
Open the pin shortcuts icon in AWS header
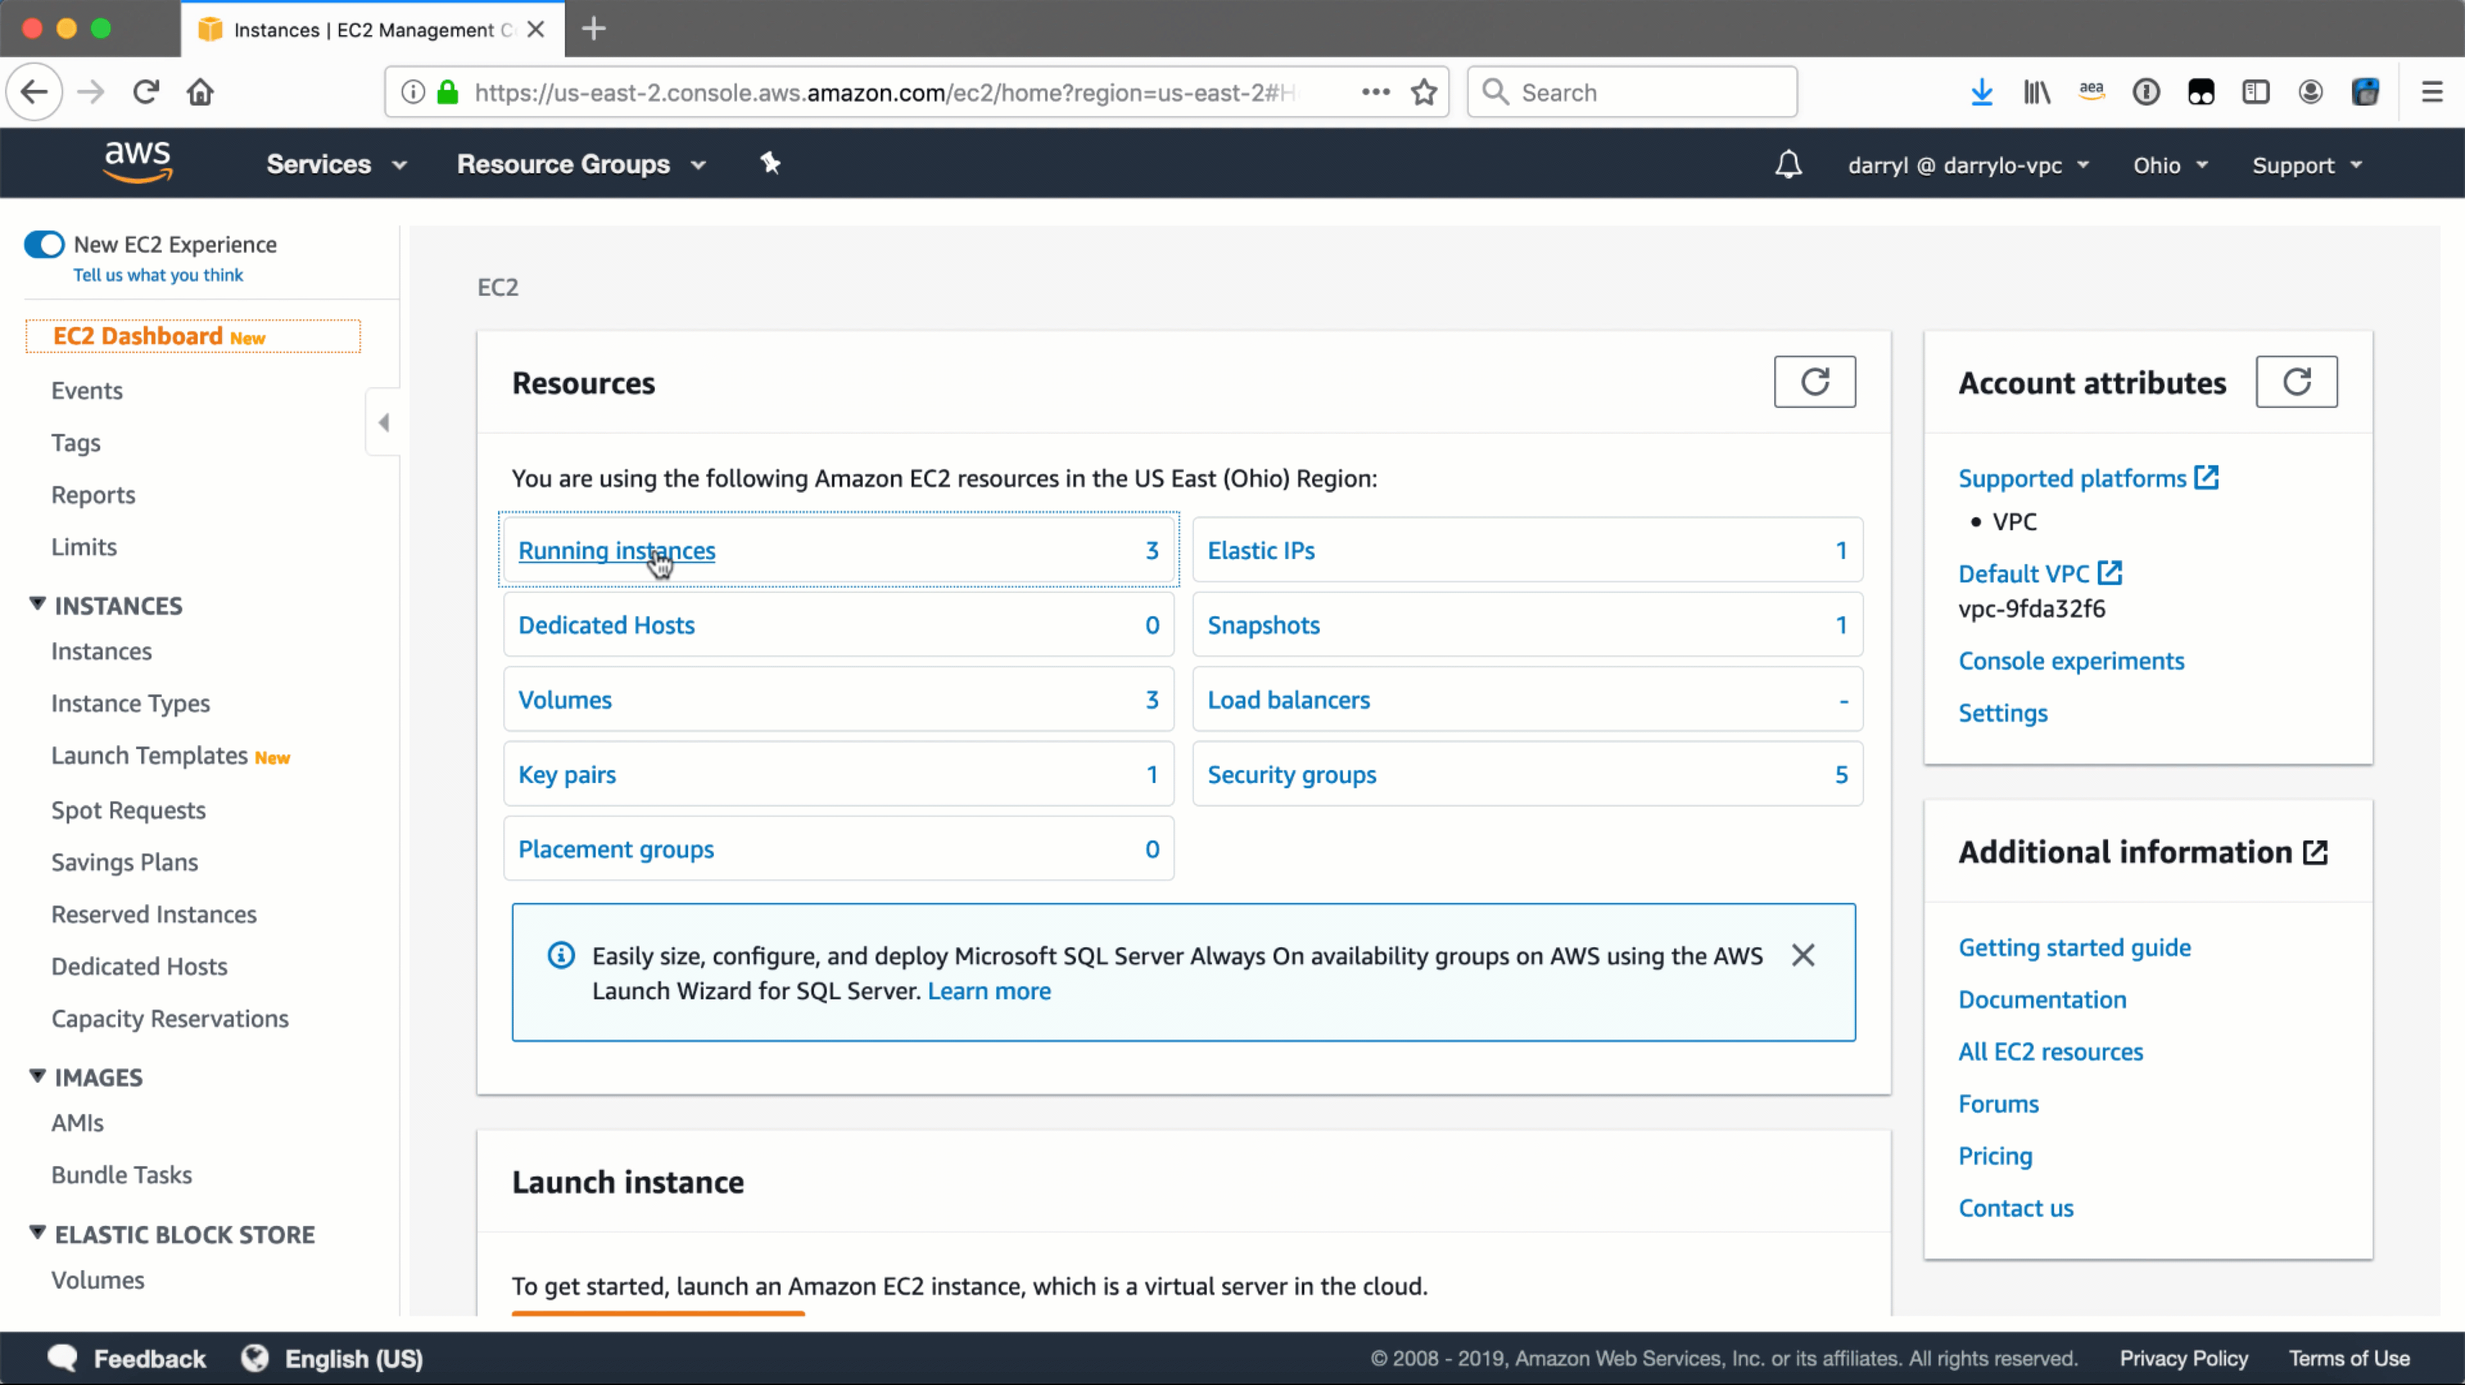tap(770, 164)
